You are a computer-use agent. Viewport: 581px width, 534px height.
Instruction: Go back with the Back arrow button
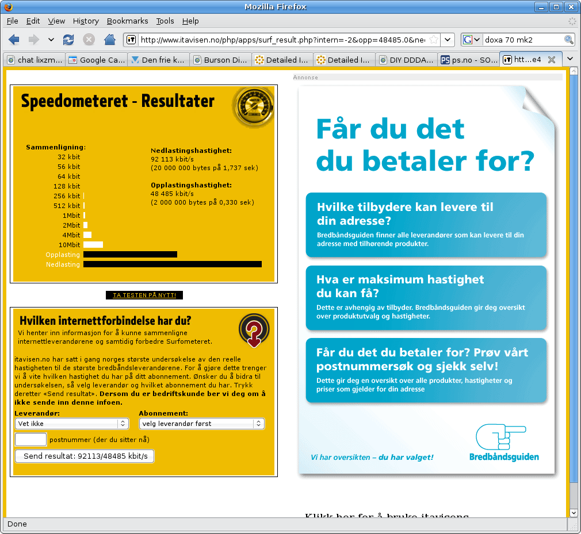(14, 40)
